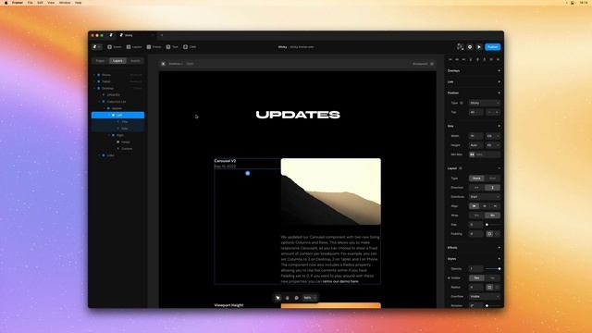Viewport: 592px width, 333px height.
Task: Select Grid layout type
Action: (492, 179)
